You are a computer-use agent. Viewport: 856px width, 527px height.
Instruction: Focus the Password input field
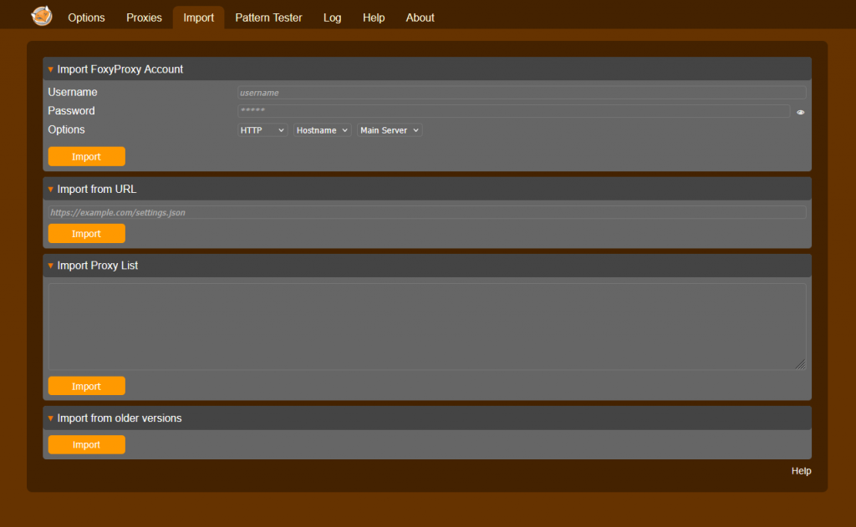514,111
